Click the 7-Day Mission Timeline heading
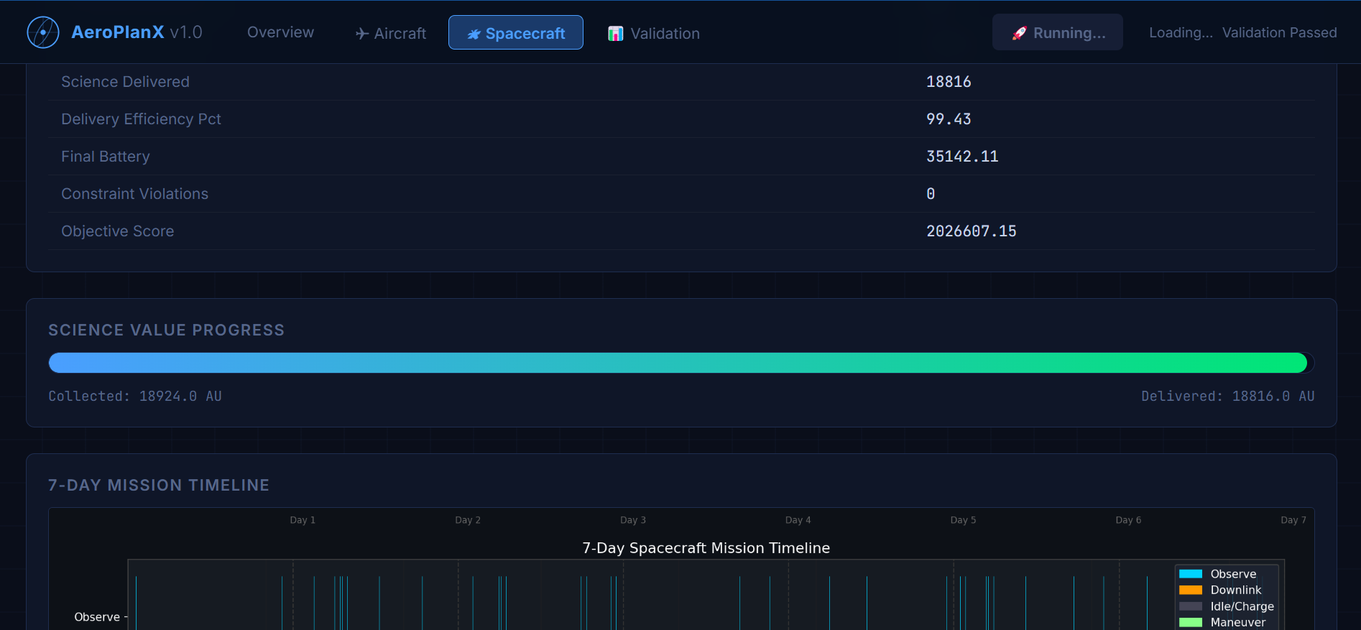 coord(159,485)
